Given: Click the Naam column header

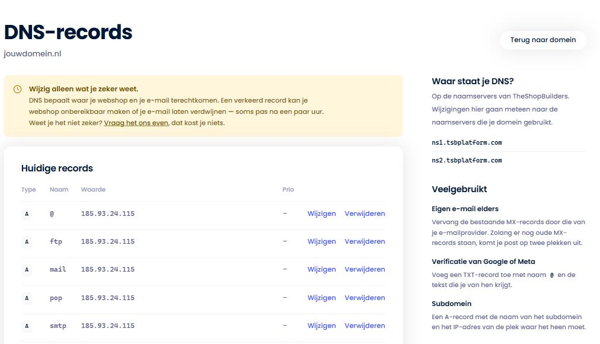Looking at the screenshot, I should [x=59, y=189].
